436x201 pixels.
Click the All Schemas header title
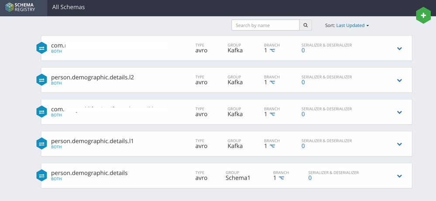69,7
